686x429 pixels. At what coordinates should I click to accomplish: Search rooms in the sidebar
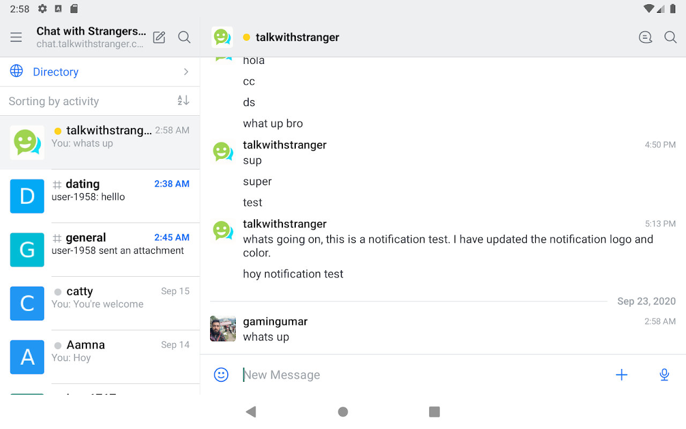click(184, 37)
